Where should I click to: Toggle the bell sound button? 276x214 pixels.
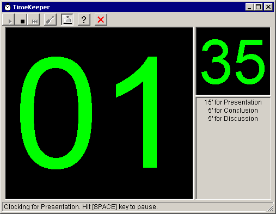(67, 20)
